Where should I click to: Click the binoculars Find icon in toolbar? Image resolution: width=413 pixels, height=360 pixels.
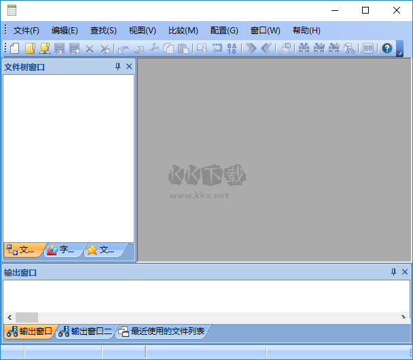click(x=304, y=48)
